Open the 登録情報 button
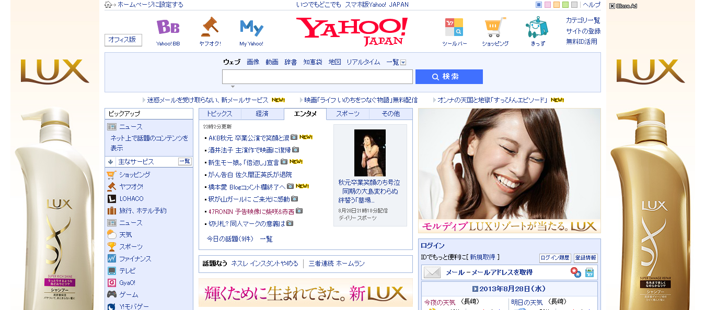 [x=585, y=258]
